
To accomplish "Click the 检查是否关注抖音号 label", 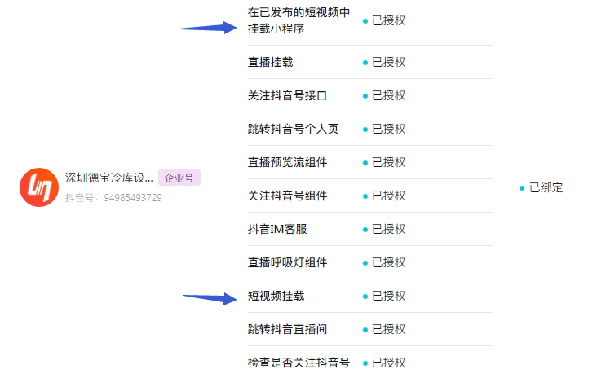I will click(x=299, y=363).
